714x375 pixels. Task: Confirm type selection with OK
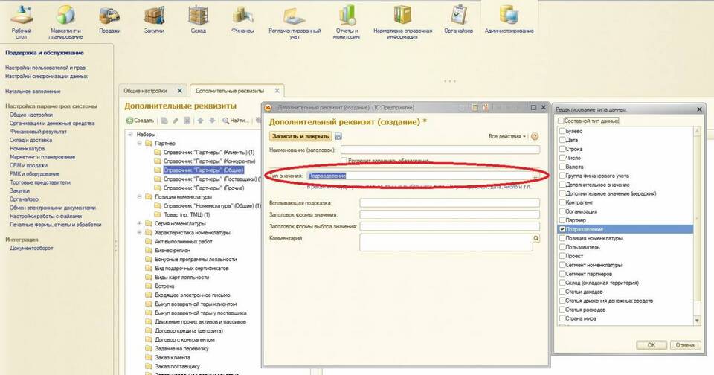pos(651,345)
